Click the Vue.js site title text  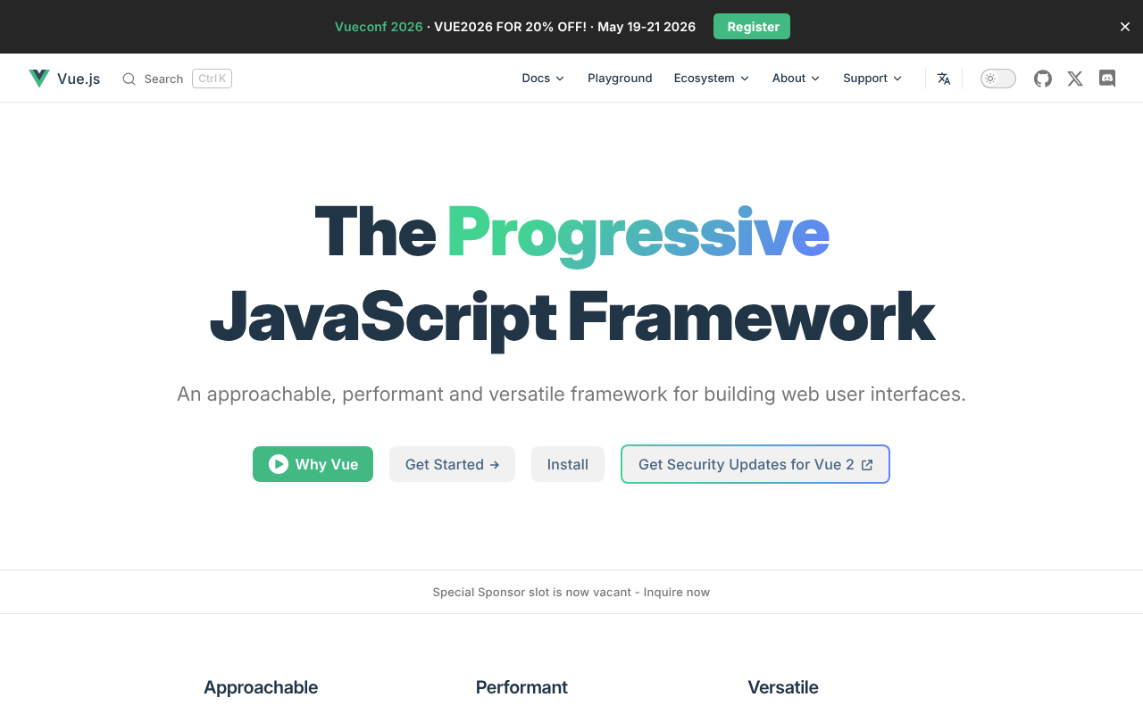(79, 79)
